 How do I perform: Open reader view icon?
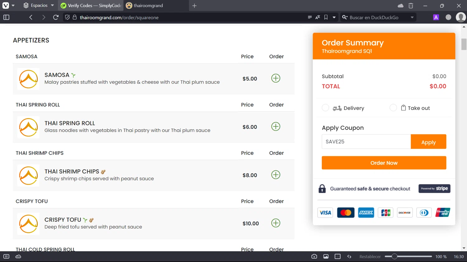[x=310, y=17]
